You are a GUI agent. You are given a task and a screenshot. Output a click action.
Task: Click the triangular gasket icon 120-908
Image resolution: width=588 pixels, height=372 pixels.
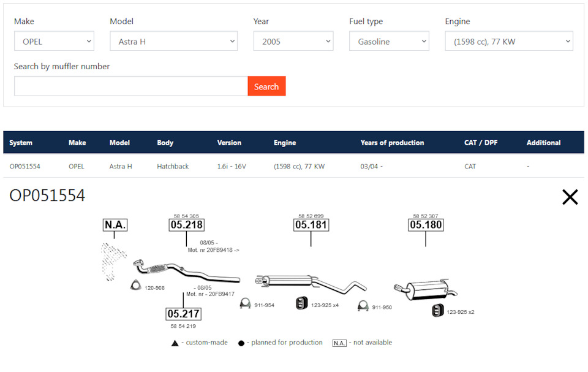coord(136,286)
